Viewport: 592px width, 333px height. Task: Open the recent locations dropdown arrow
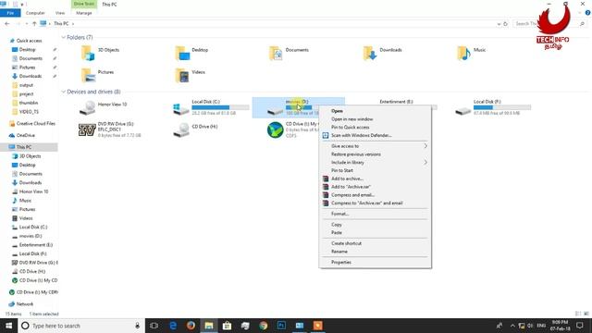point(27,23)
